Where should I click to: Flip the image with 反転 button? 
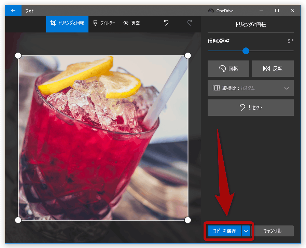[x=273, y=69]
